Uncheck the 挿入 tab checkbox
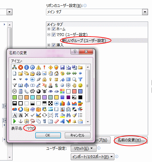This screenshot has height=162, width=152. click(x=53, y=45)
